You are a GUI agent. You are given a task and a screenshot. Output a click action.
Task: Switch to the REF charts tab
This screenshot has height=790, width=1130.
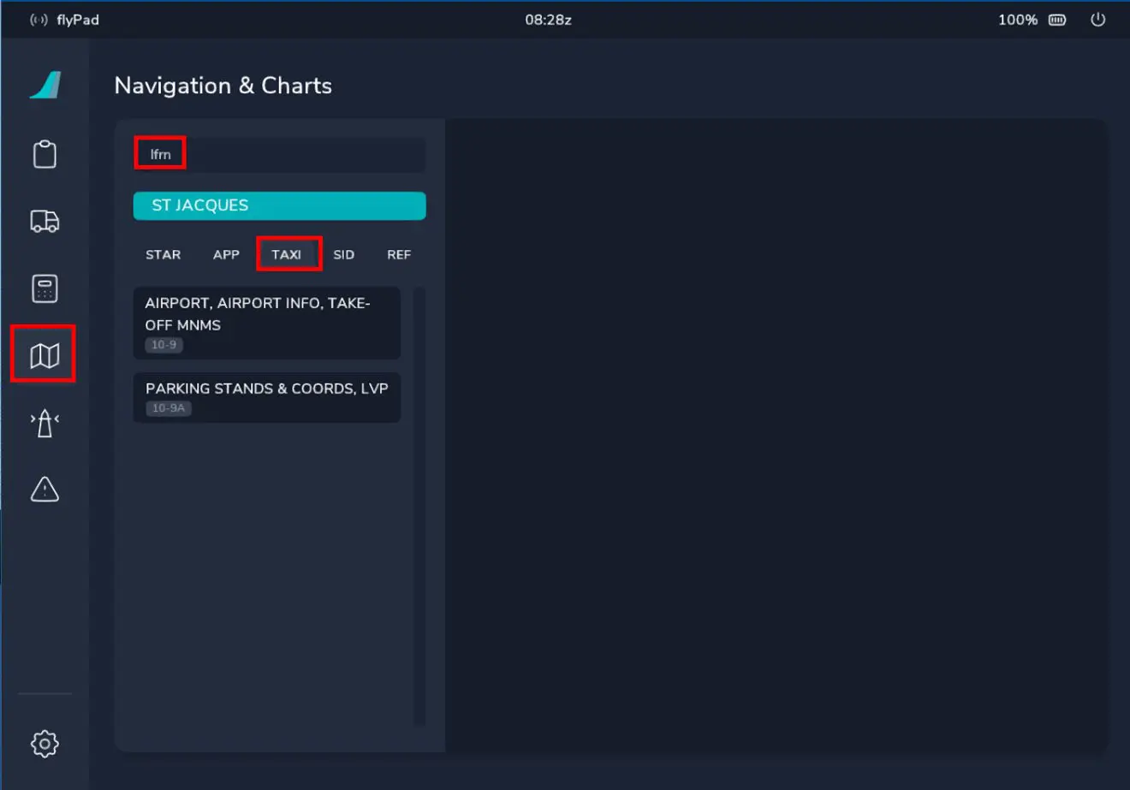(x=399, y=254)
